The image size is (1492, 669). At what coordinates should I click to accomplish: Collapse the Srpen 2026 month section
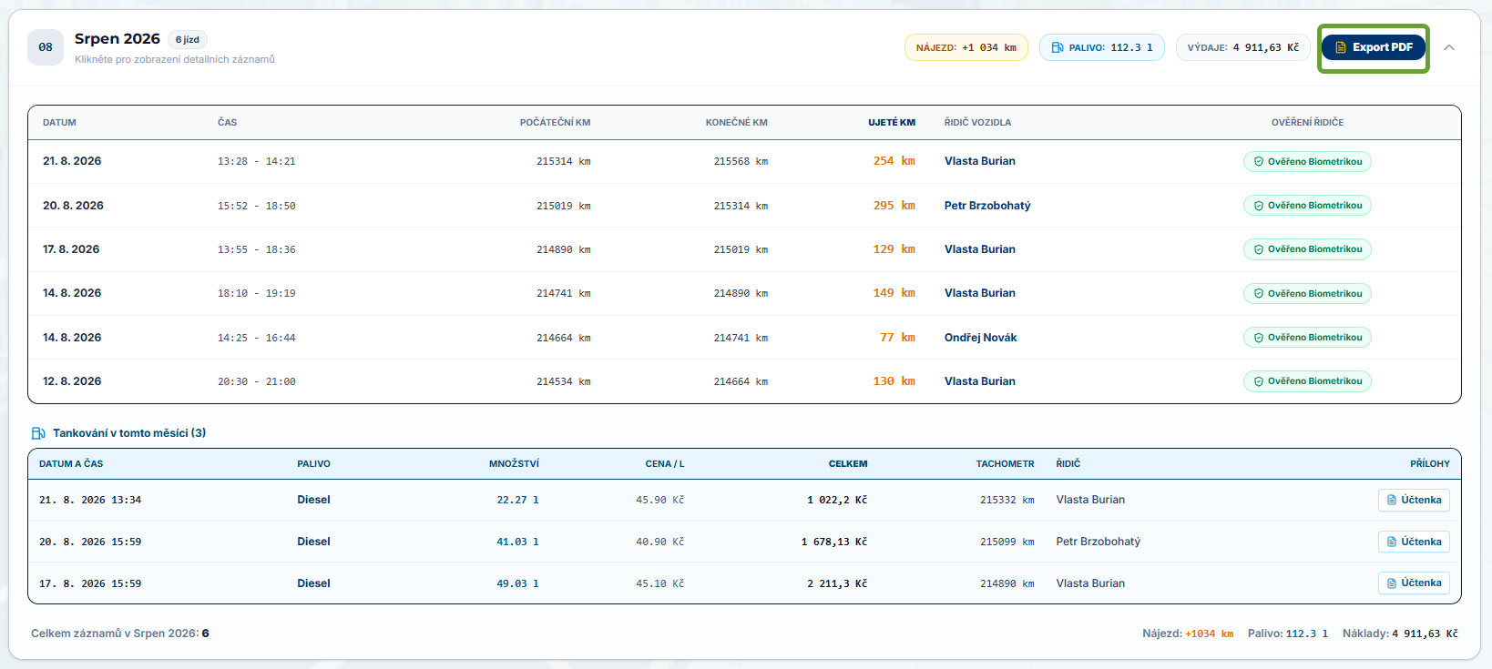tap(1449, 47)
